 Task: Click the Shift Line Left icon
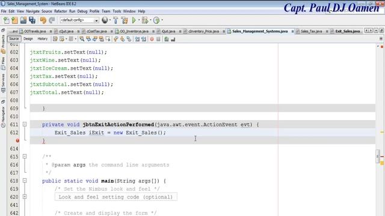click(x=137, y=39)
